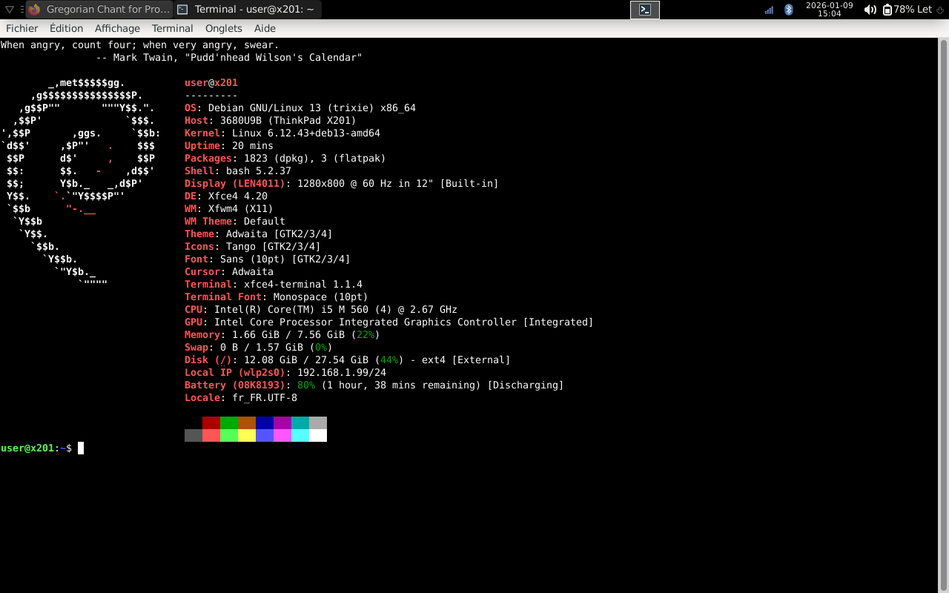The height and width of the screenshot is (593, 949).
Task: Open the network signal strength icon
Action: click(769, 10)
